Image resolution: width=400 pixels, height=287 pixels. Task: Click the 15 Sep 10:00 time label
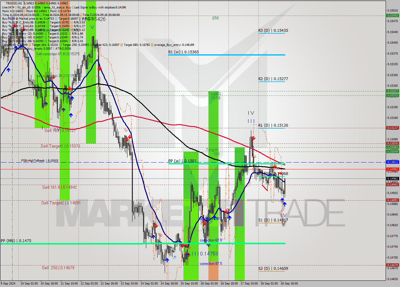[189, 284]
